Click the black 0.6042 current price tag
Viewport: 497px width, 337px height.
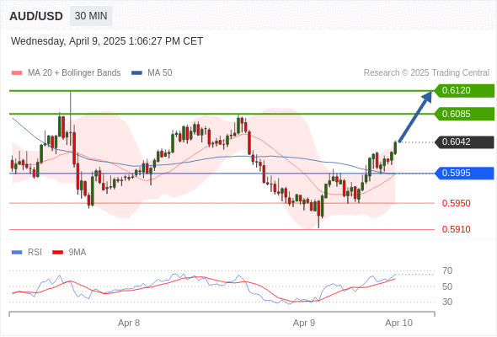(x=464, y=142)
